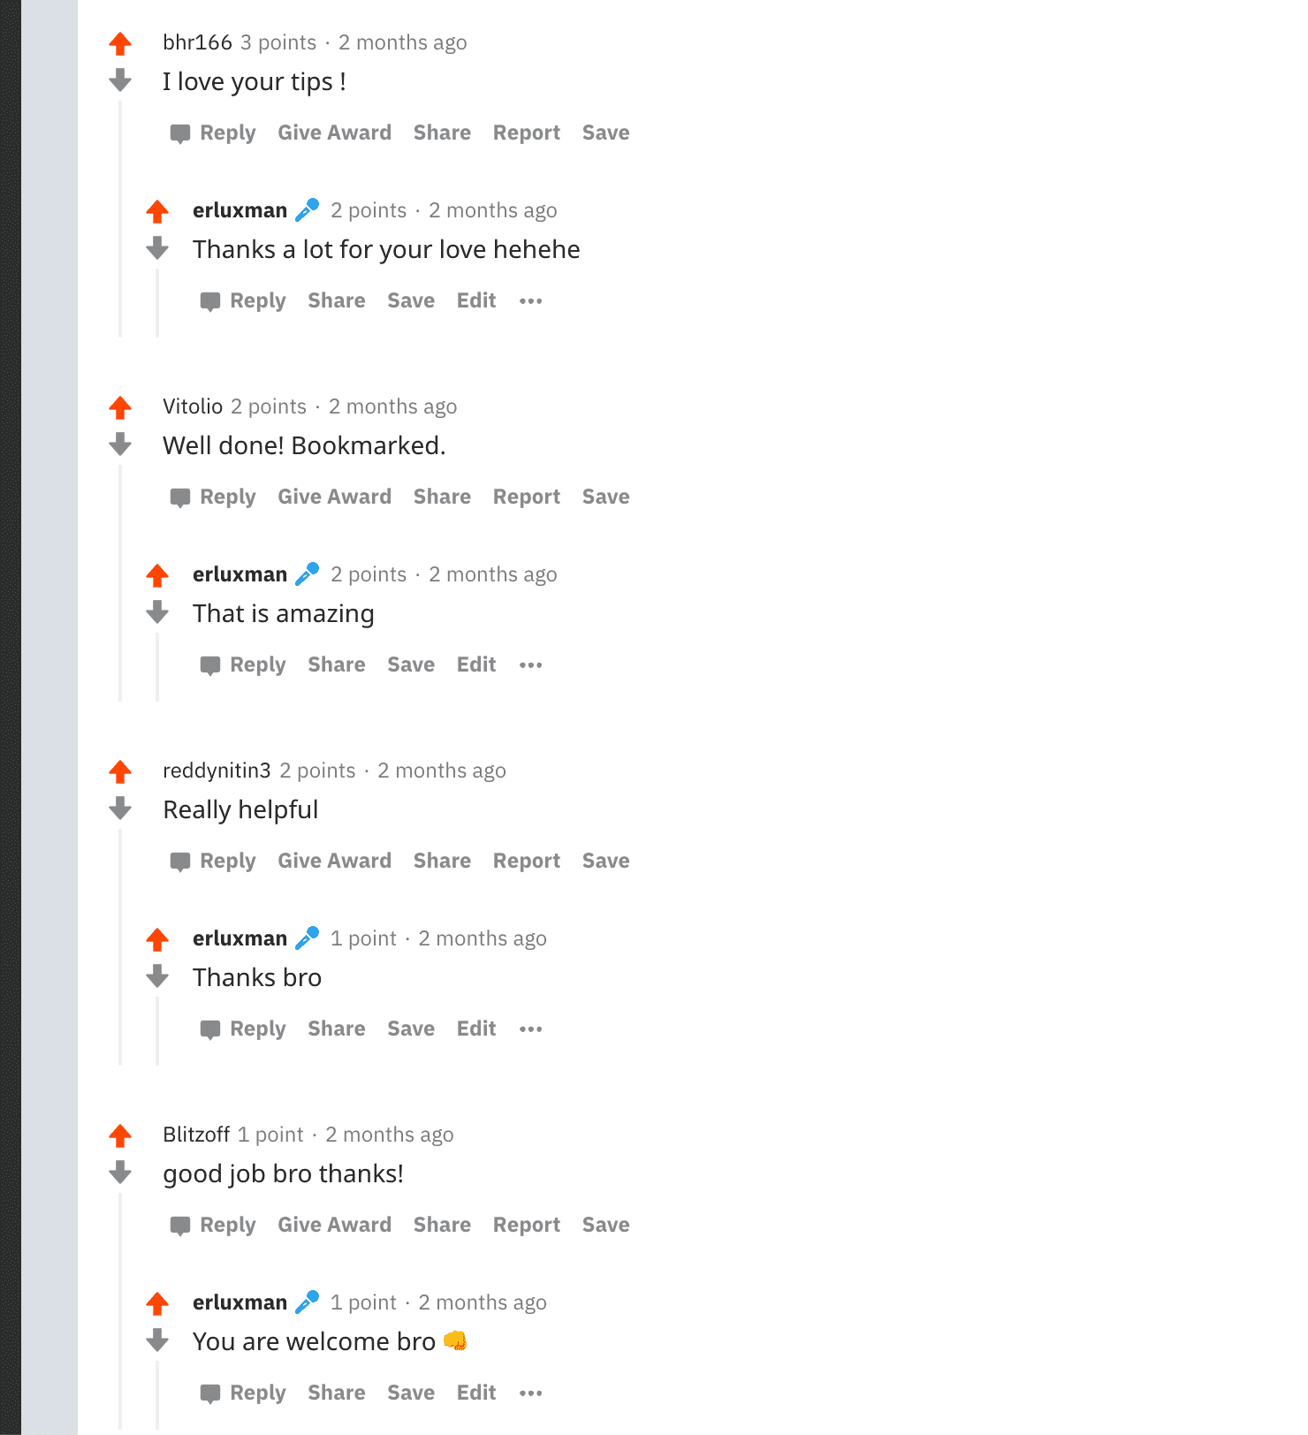The height and width of the screenshot is (1435, 1308).
Task: Open Blitzoff's user profile
Action: (x=196, y=1135)
